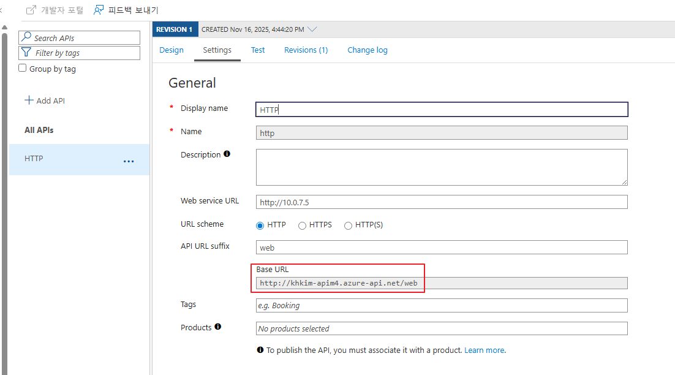Click the Base URL read-only field
This screenshot has width=675, height=375.
point(442,283)
